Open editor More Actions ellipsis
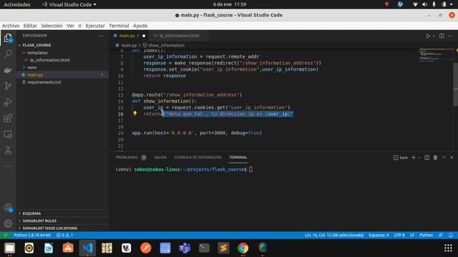The height and width of the screenshot is (257, 458). [x=450, y=36]
